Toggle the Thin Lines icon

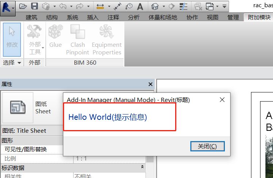click(x=184, y=6)
